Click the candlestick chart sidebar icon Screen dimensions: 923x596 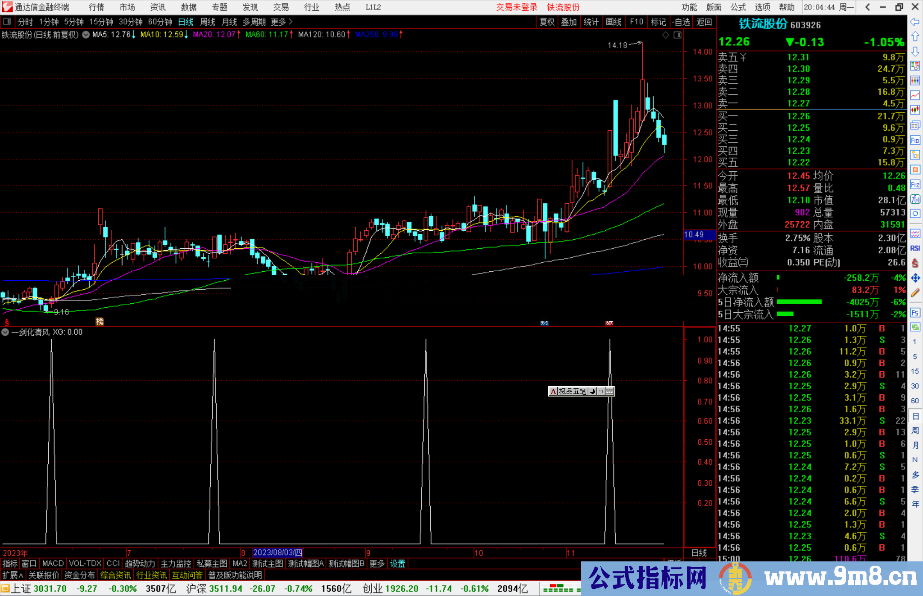(x=915, y=110)
